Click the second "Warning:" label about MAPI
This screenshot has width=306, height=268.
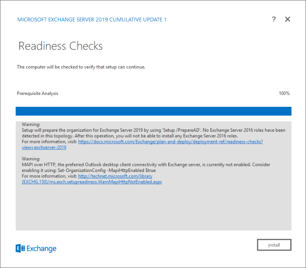point(31,159)
